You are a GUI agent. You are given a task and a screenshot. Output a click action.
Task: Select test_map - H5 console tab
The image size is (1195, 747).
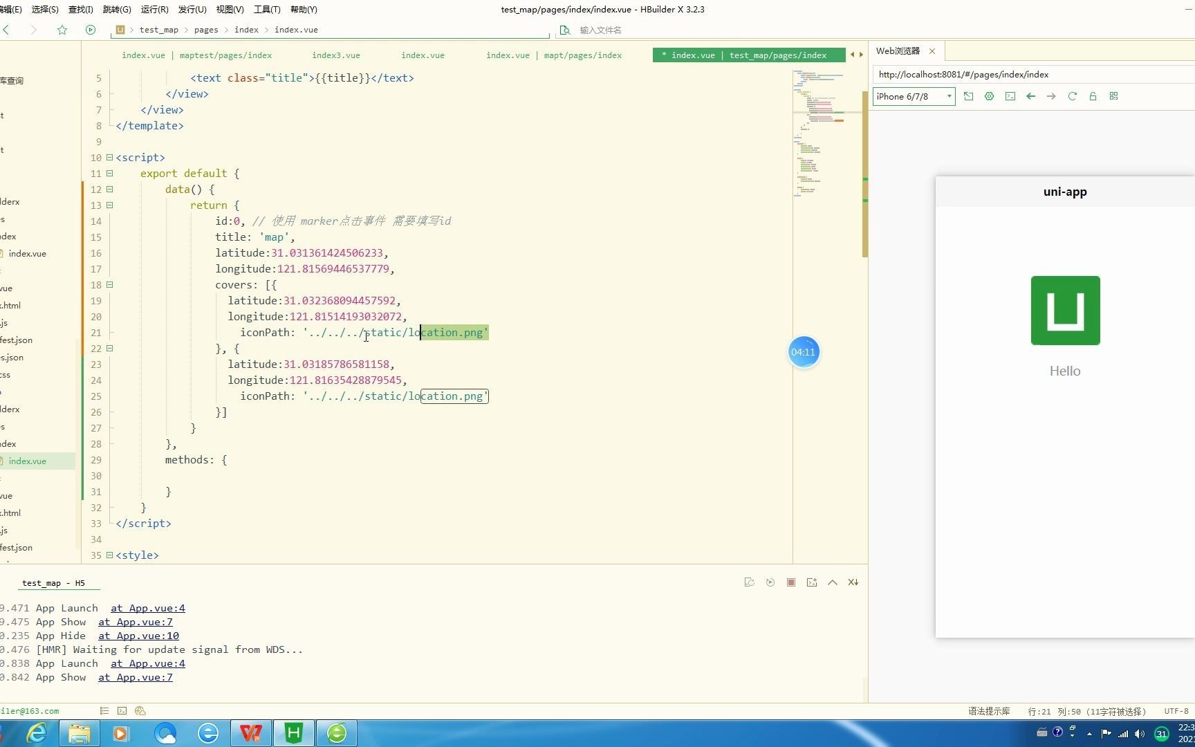[x=53, y=583]
